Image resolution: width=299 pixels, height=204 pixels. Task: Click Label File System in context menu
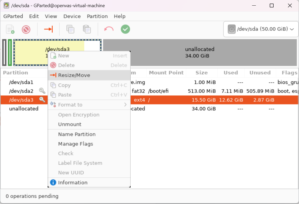(89, 163)
